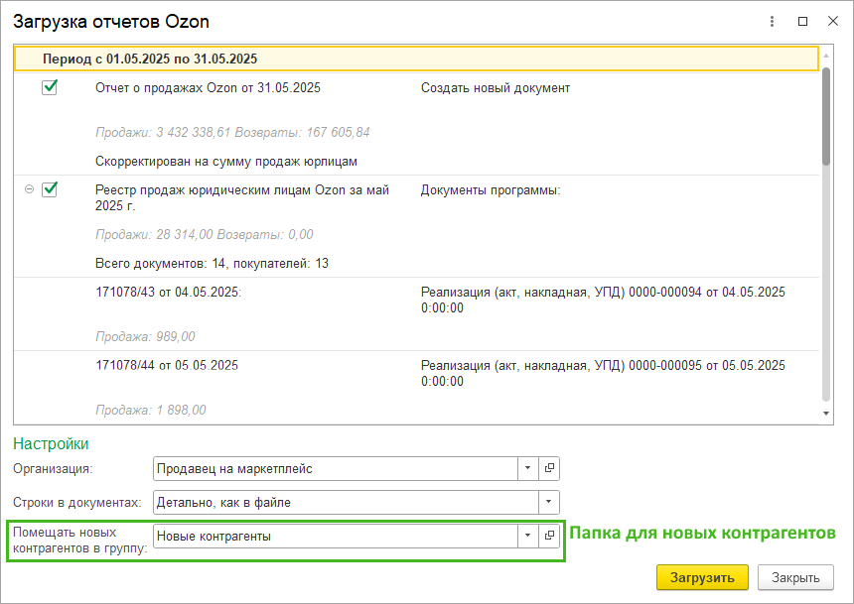Select the Период с 01.05.2025 по 31.05.2025 row
Viewport: 854px width, 604px height.
416,59
